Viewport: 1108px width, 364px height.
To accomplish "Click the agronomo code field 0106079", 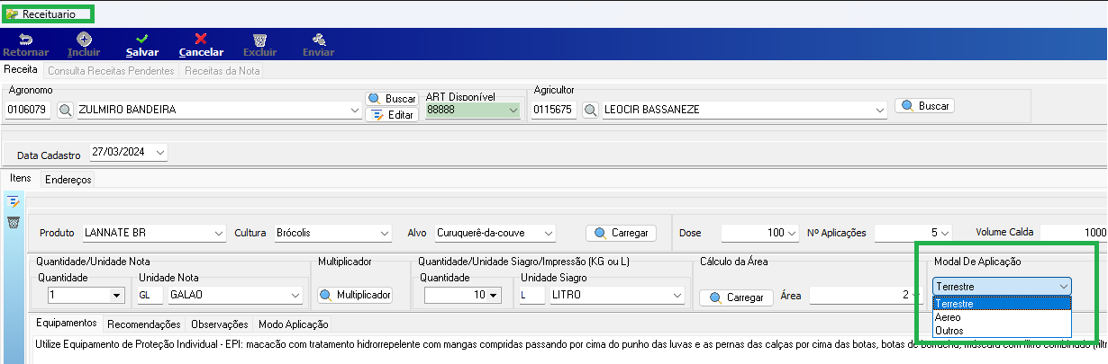I will [30, 110].
